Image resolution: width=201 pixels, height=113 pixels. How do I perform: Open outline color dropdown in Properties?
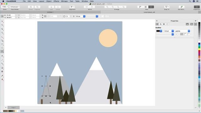tap(161, 31)
